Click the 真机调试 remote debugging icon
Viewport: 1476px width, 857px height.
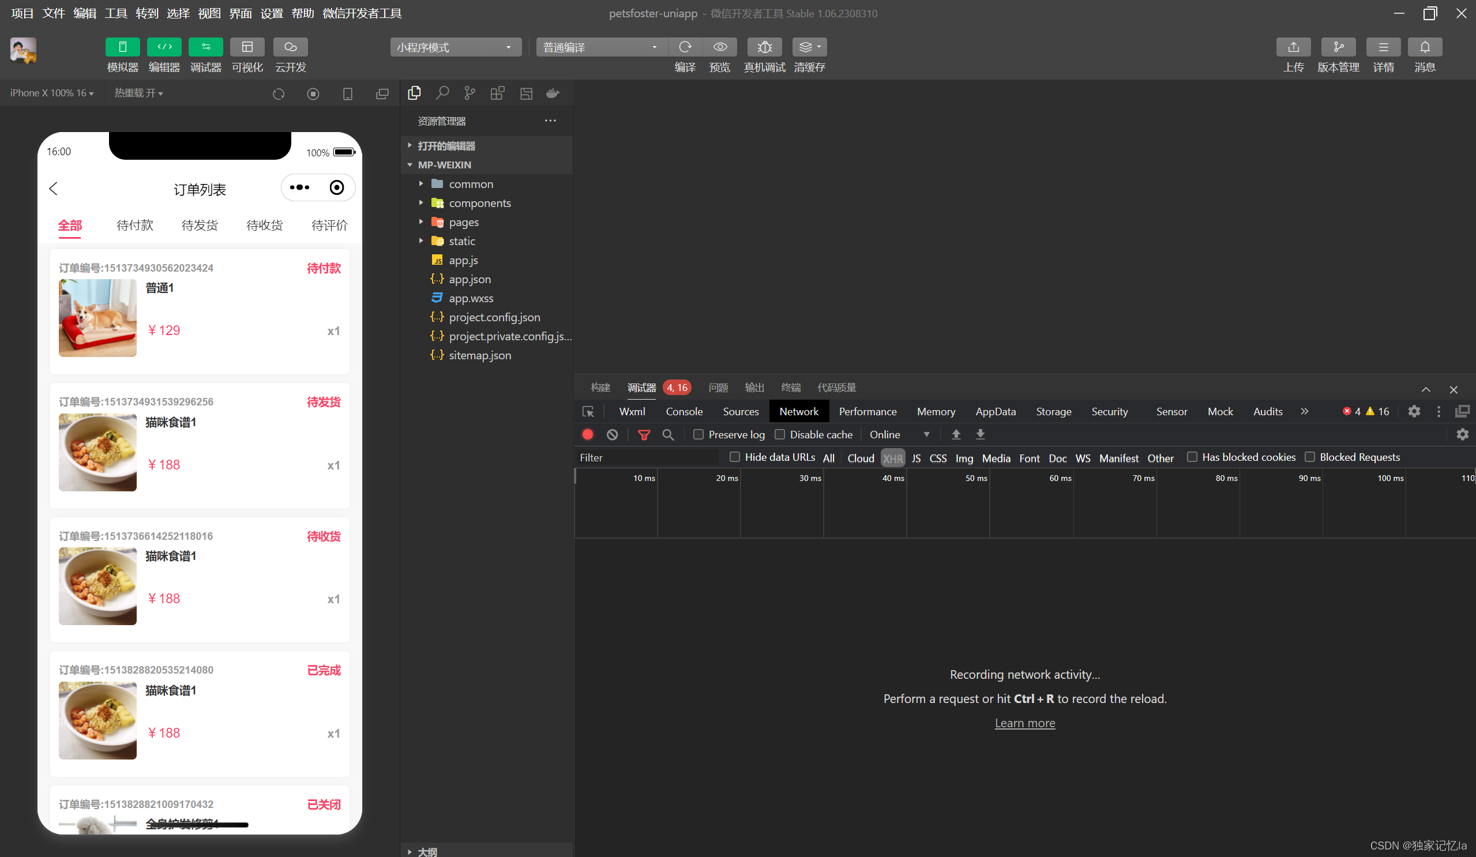click(764, 47)
